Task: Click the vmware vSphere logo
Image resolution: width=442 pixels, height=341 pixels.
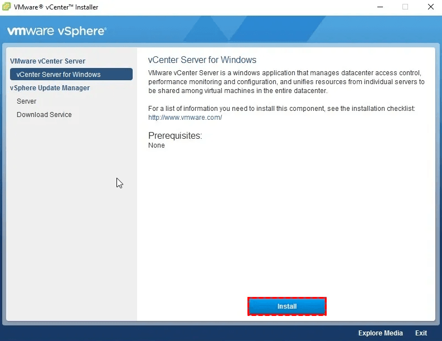Action: coord(57,31)
